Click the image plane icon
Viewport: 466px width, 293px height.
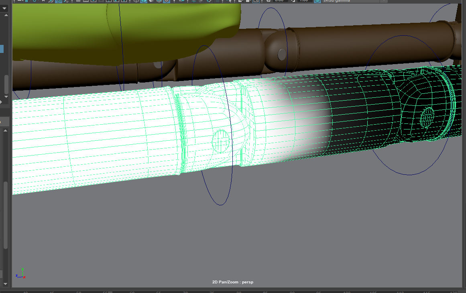[51, 1]
